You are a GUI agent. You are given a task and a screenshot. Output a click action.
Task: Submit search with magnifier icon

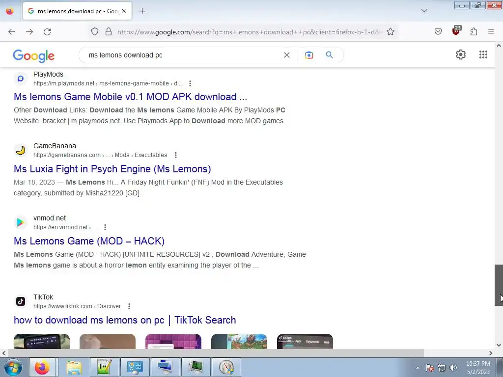330,55
